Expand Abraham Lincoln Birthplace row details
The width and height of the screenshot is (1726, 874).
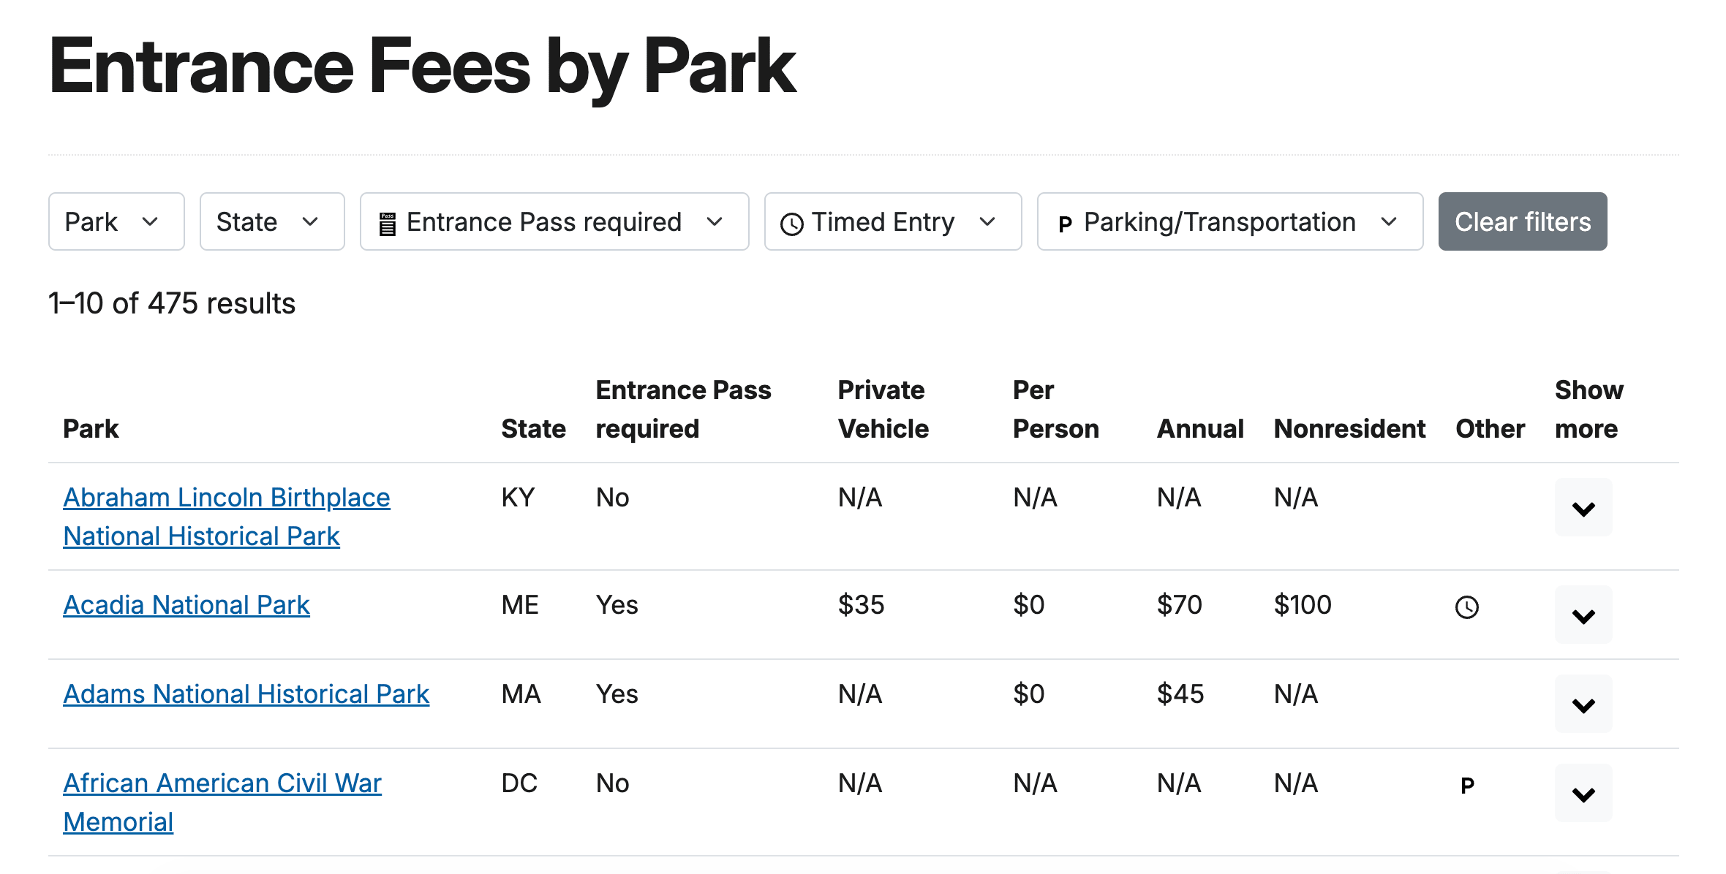click(x=1583, y=508)
